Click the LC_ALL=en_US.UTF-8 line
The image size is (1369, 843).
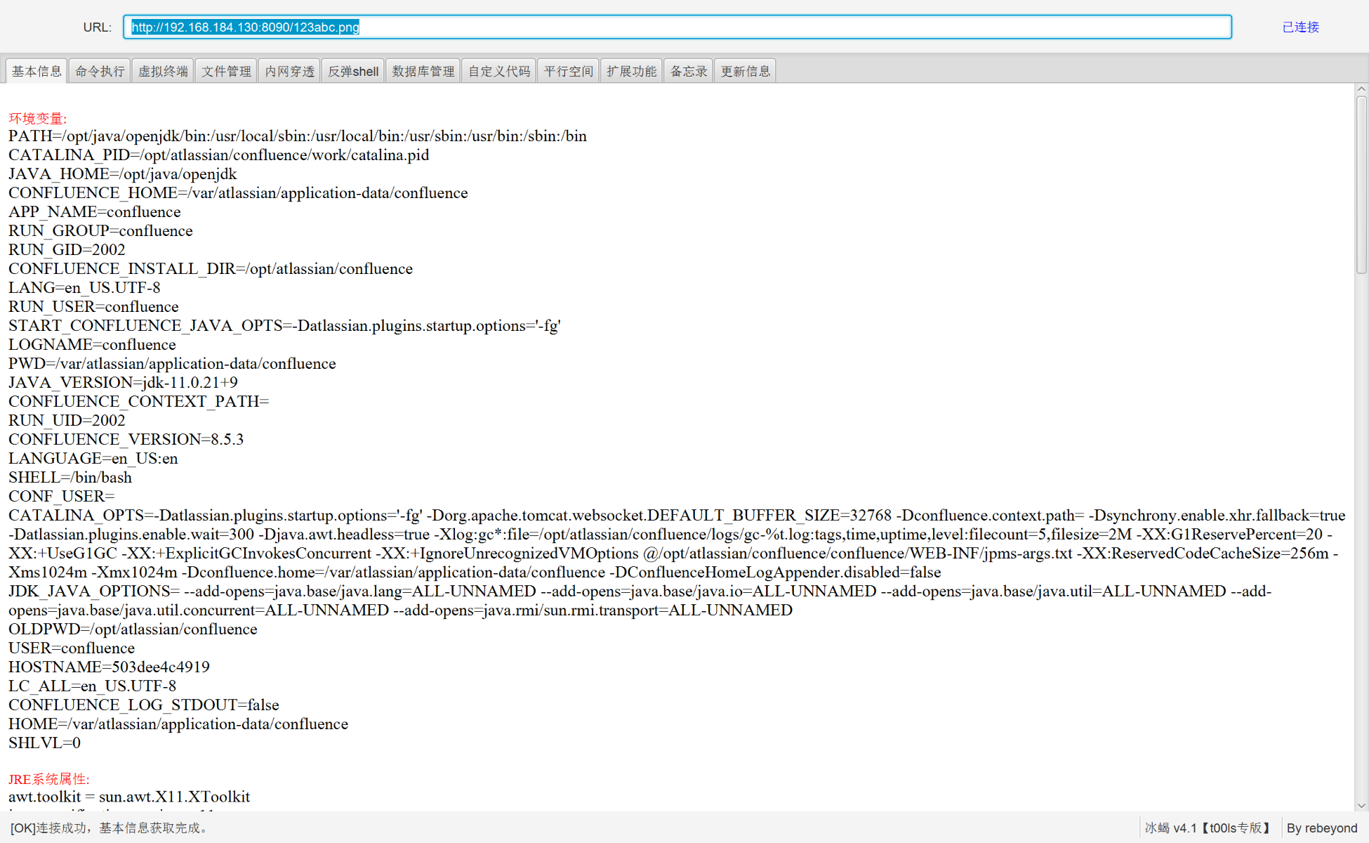pyautogui.click(x=92, y=686)
